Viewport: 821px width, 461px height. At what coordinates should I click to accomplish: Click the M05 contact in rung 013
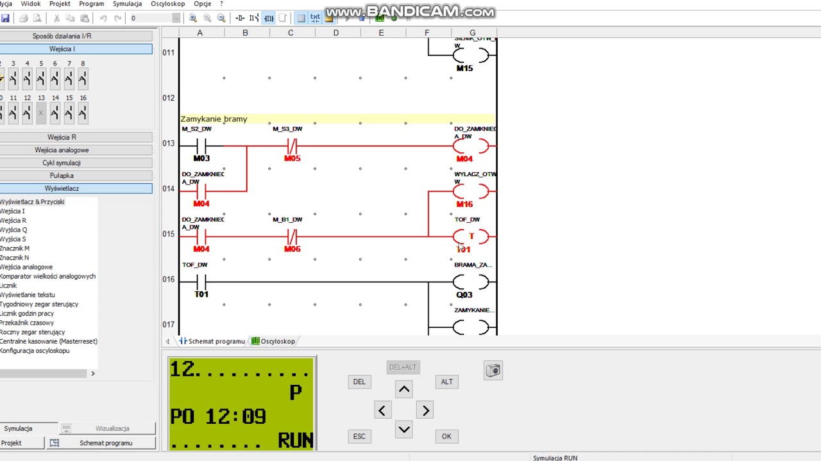click(x=292, y=147)
